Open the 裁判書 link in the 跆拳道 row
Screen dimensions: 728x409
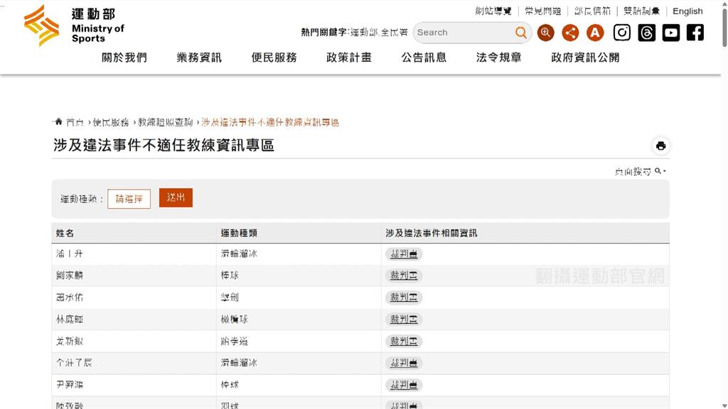[x=404, y=342]
